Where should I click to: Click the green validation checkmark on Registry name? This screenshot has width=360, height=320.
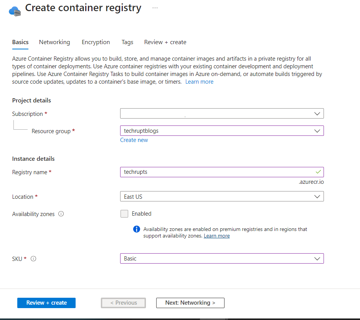pos(317,172)
